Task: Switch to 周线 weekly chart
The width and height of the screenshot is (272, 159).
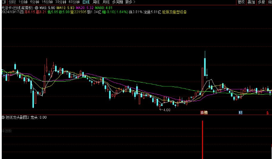Action: [96, 2]
